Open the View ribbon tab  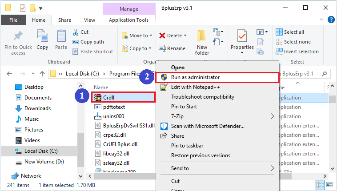tap(89, 20)
